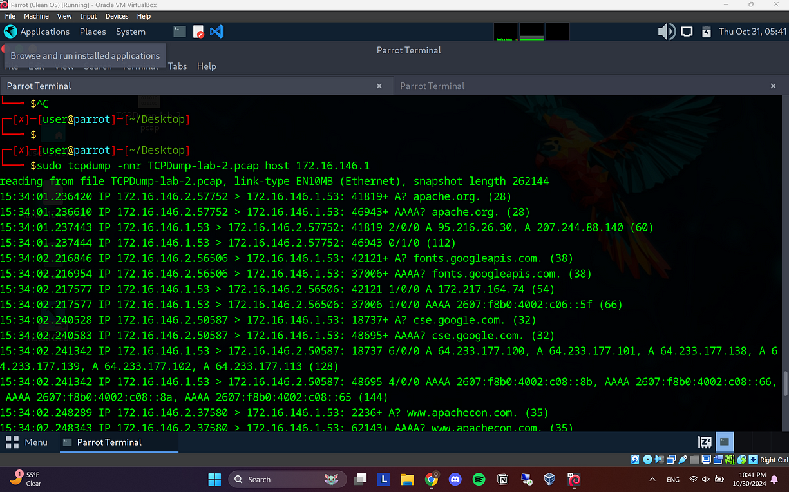The height and width of the screenshot is (492, 789).
Task: Select the Parrot Terminal taskbar button
Action: 119,442
